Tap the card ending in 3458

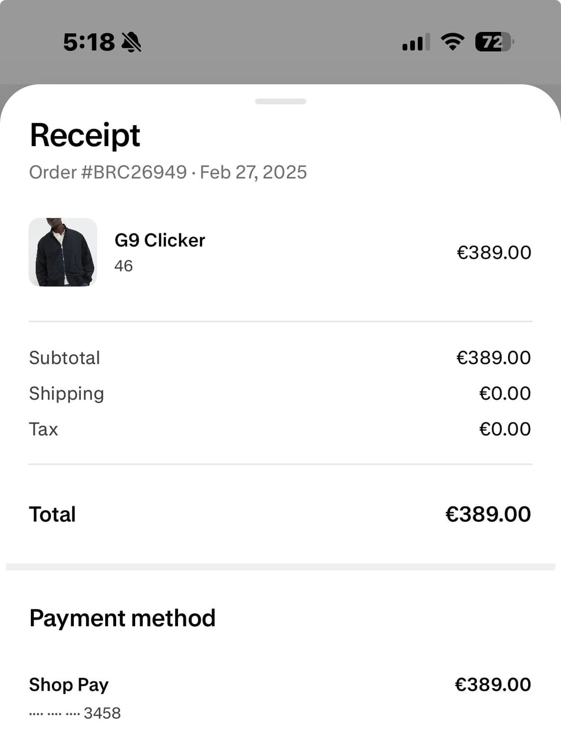tap(75, 713)
